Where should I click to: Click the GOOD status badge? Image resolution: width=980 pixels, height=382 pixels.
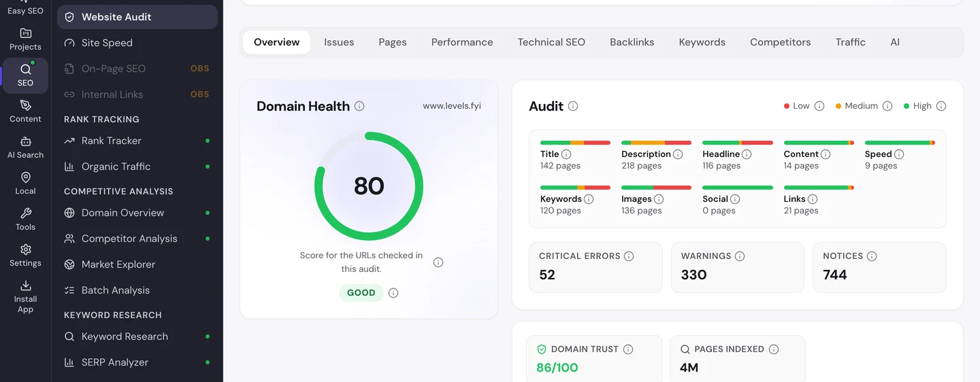coord(361,293)
